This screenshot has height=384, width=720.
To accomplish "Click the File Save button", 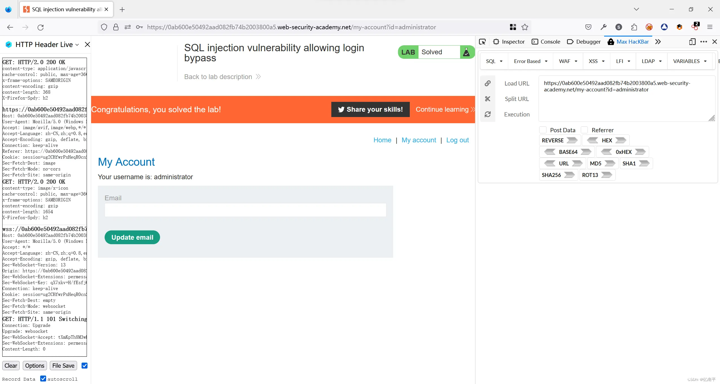I will pyautogui.click(x=63, y=365).
